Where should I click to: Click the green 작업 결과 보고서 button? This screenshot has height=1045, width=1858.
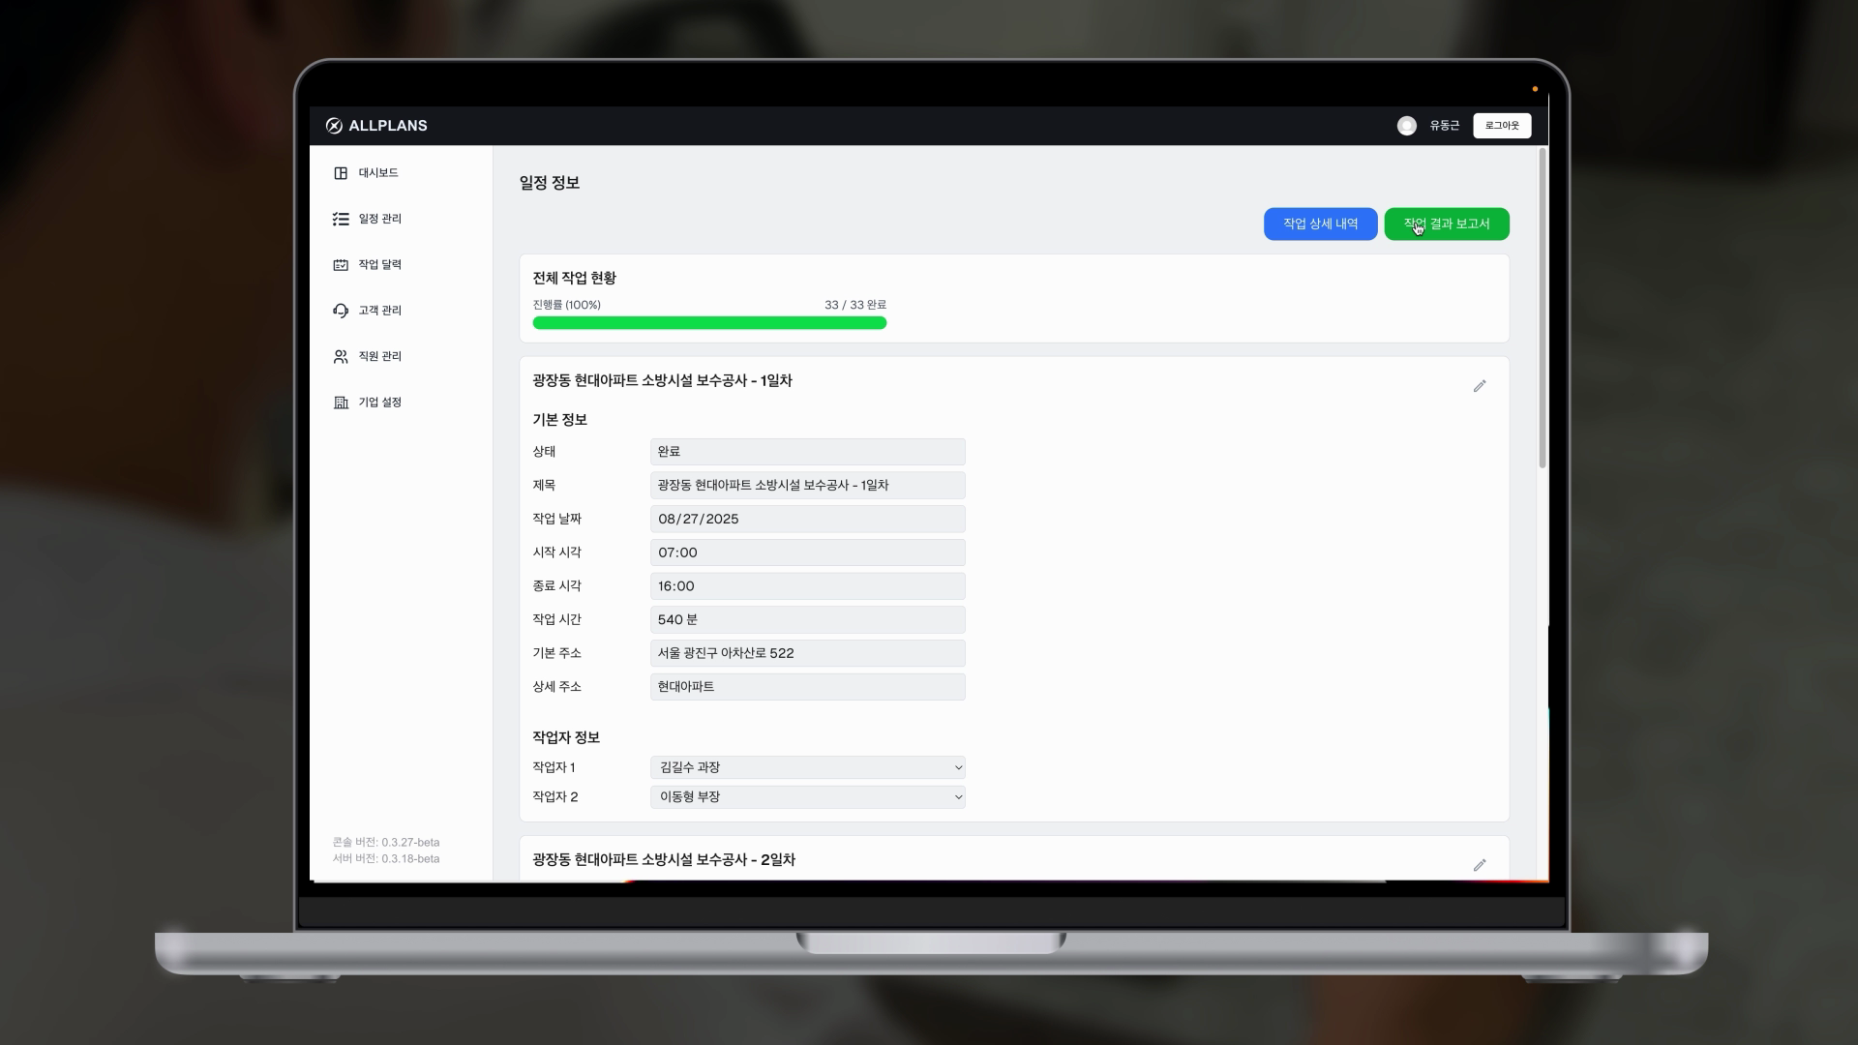click(1446, 224)
